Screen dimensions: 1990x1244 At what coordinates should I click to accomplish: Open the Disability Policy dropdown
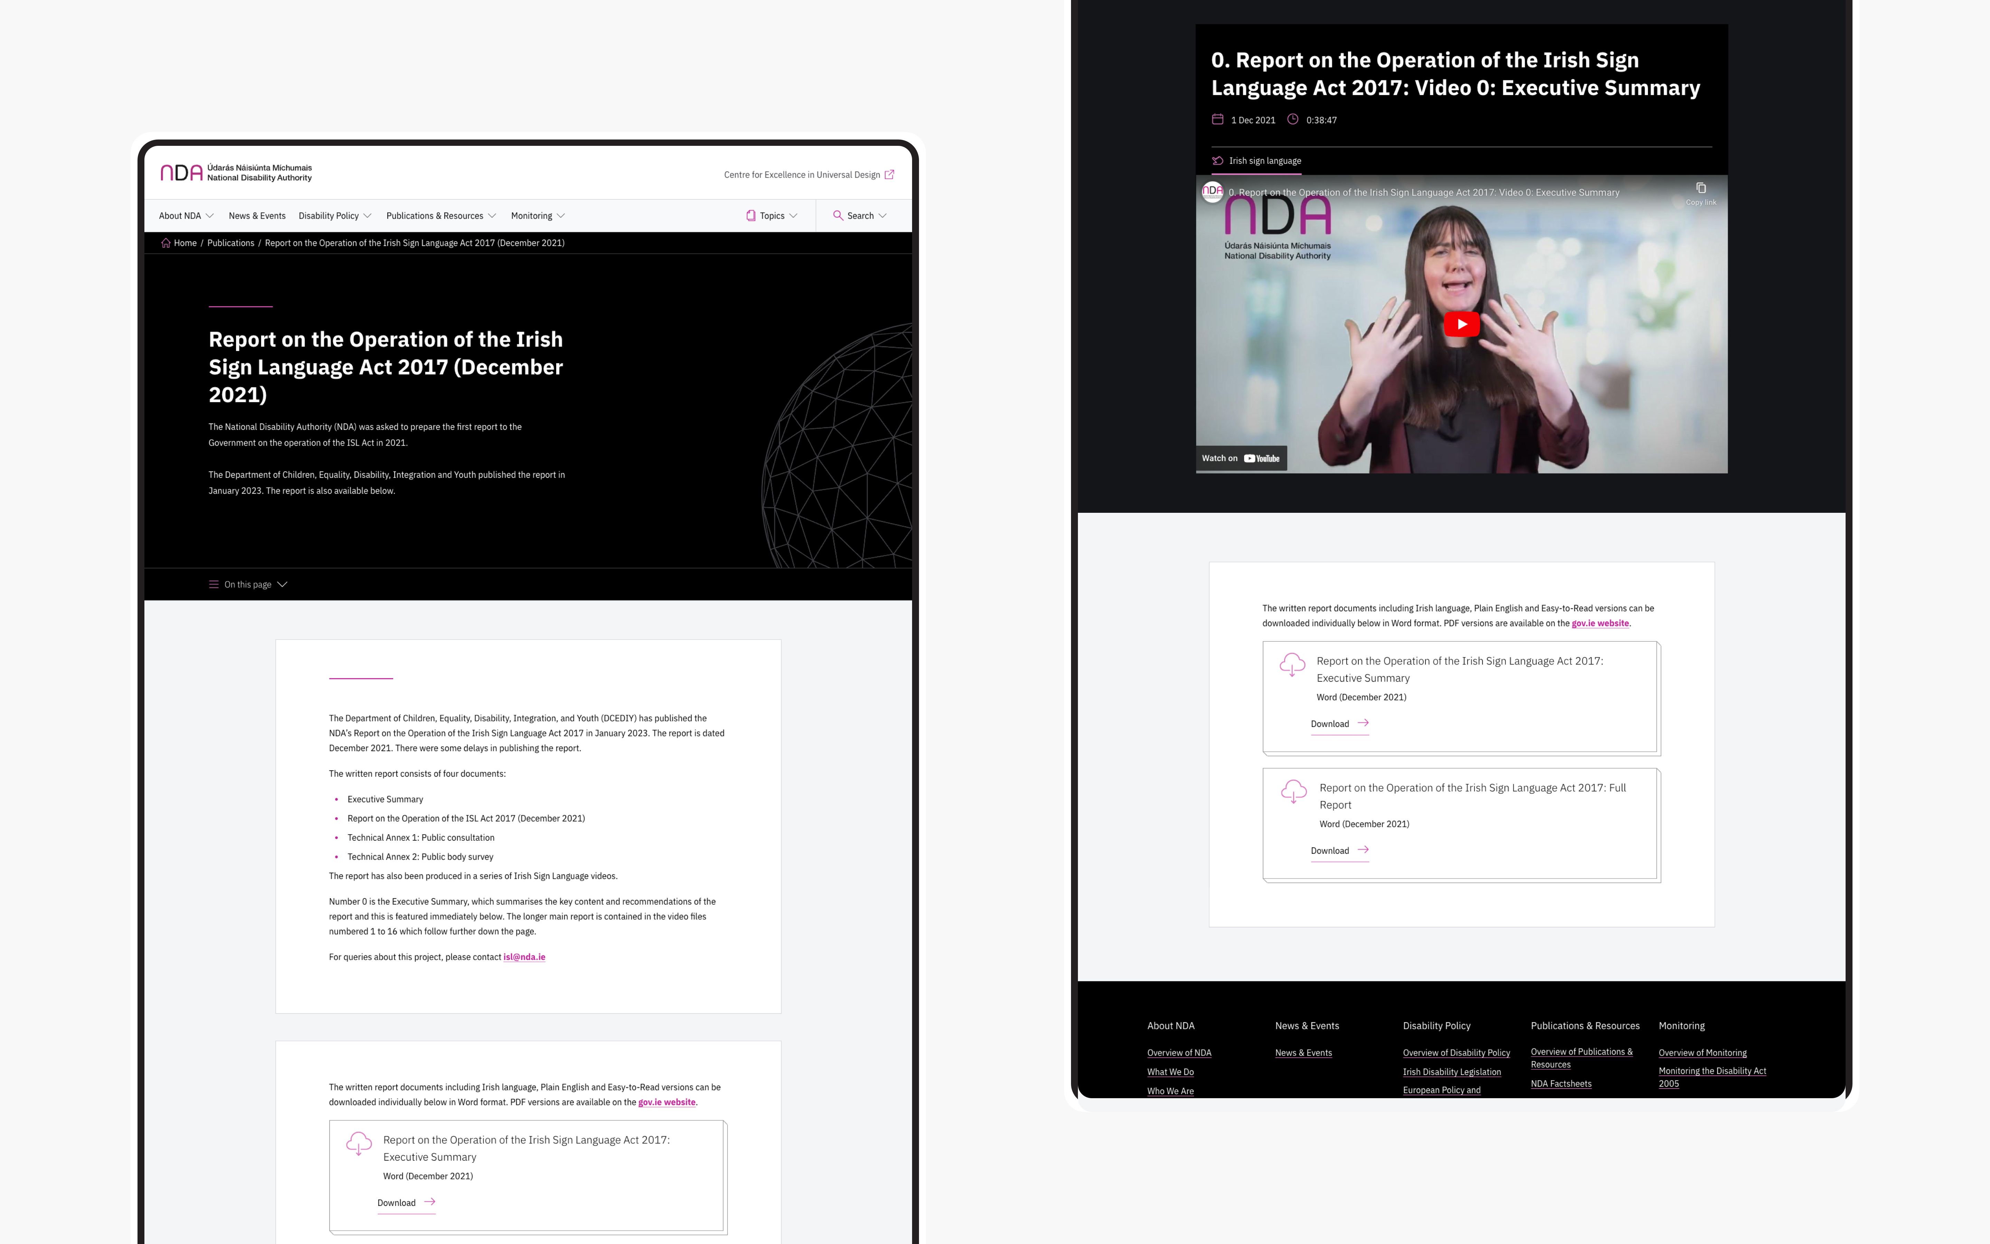(335, 216)
